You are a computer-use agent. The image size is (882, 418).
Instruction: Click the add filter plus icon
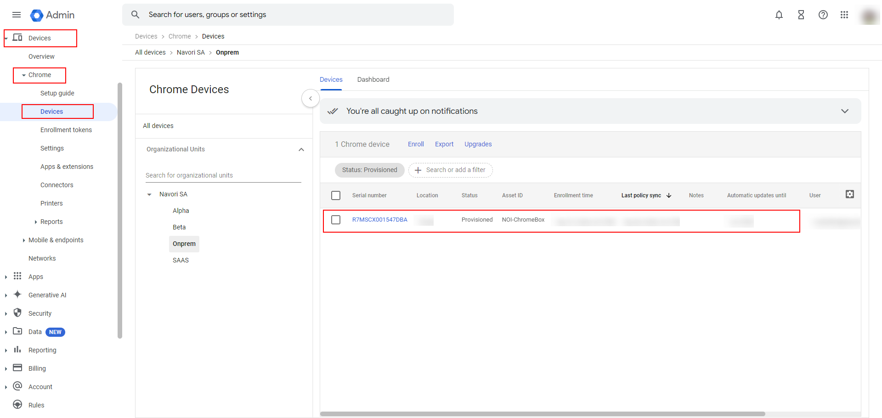click(x=418, y=170)
